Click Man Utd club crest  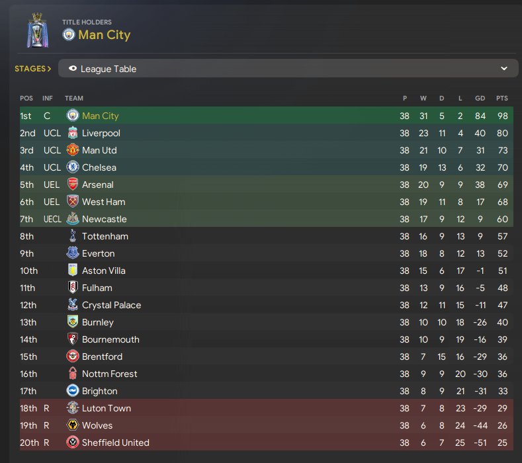coord(73,150)
